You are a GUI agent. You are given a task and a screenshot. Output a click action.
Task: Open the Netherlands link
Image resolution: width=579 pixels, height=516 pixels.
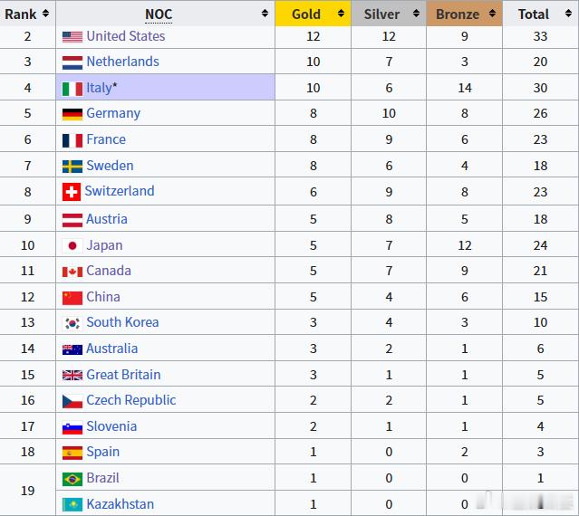coord(122,62)
